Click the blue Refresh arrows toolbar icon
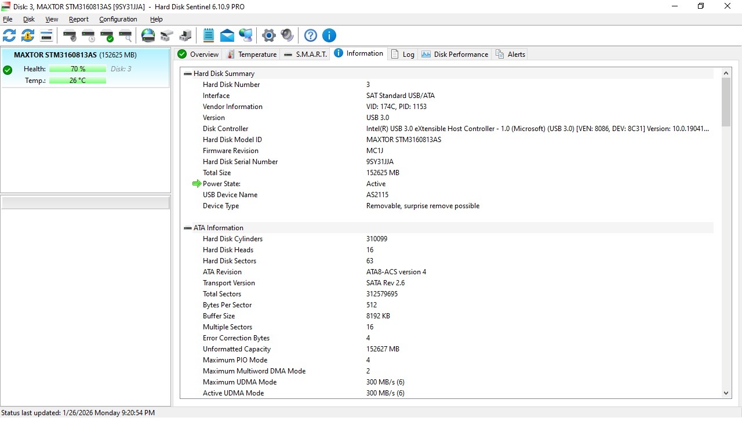The width and height of the screenshot is (742, 421). (9, 36)
